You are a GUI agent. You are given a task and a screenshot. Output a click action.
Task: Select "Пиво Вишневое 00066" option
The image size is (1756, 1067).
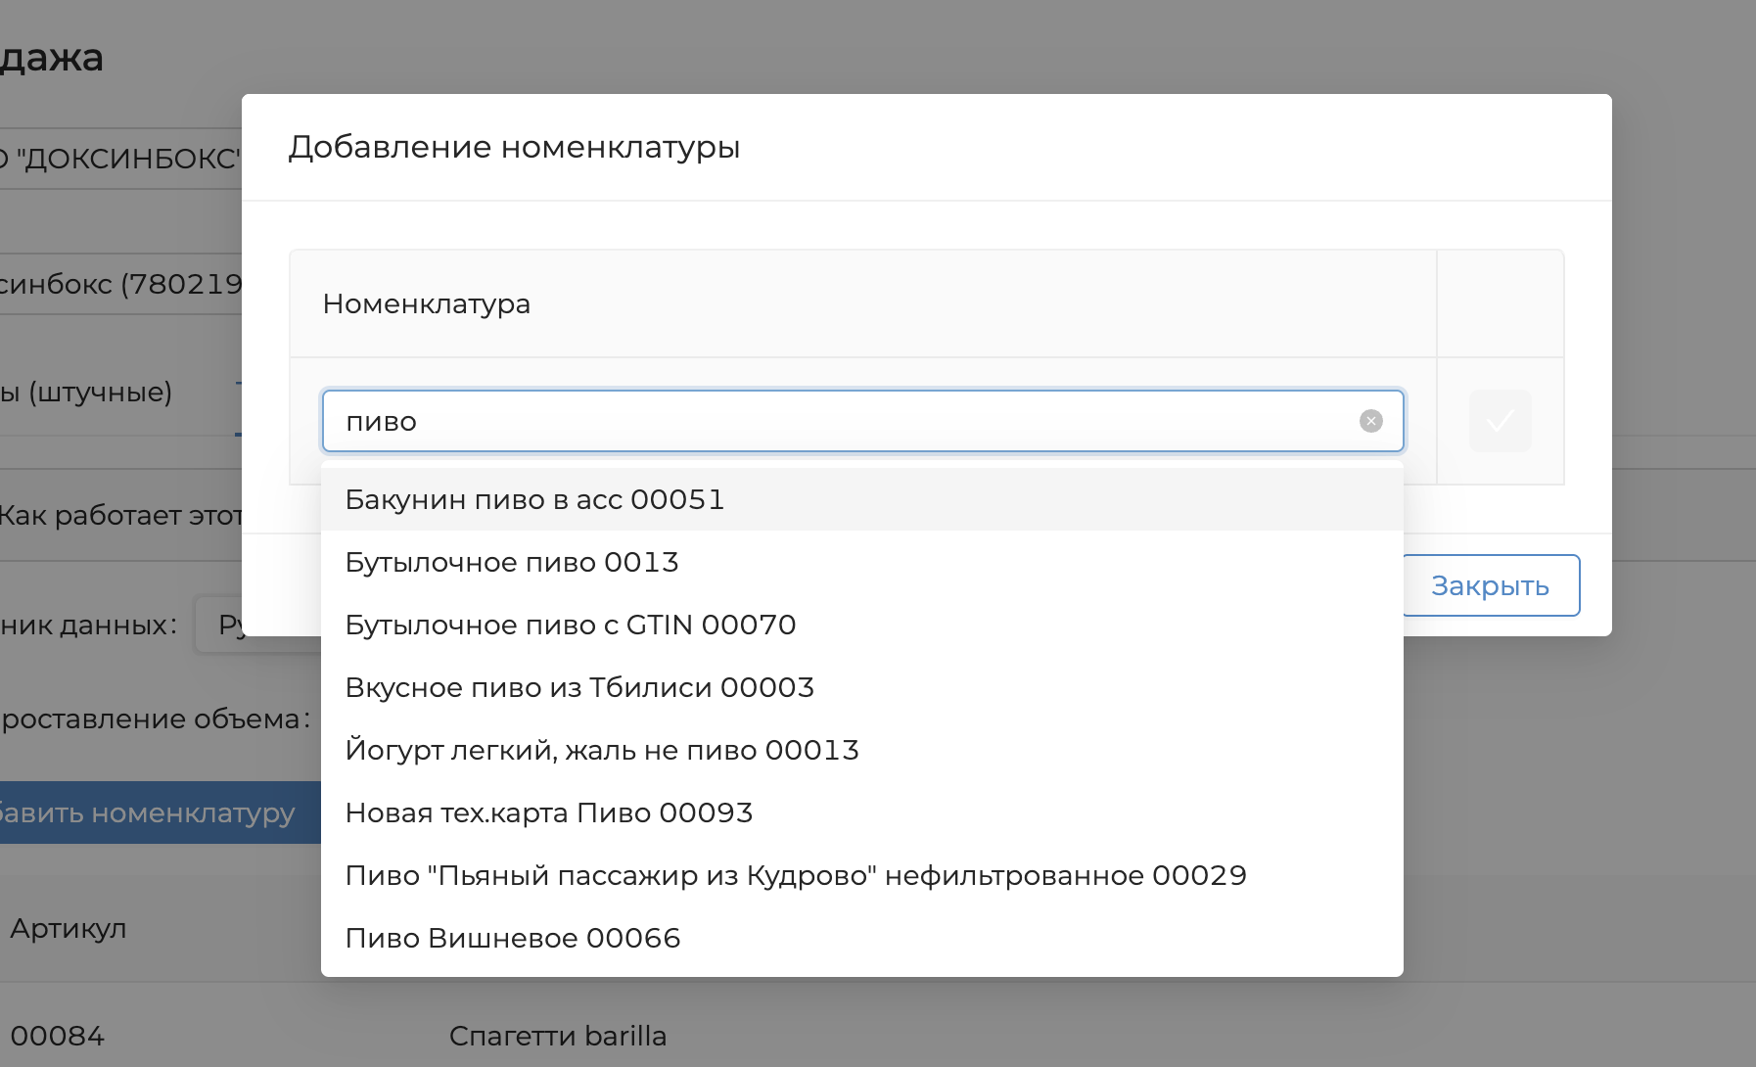tap(513, 938)
